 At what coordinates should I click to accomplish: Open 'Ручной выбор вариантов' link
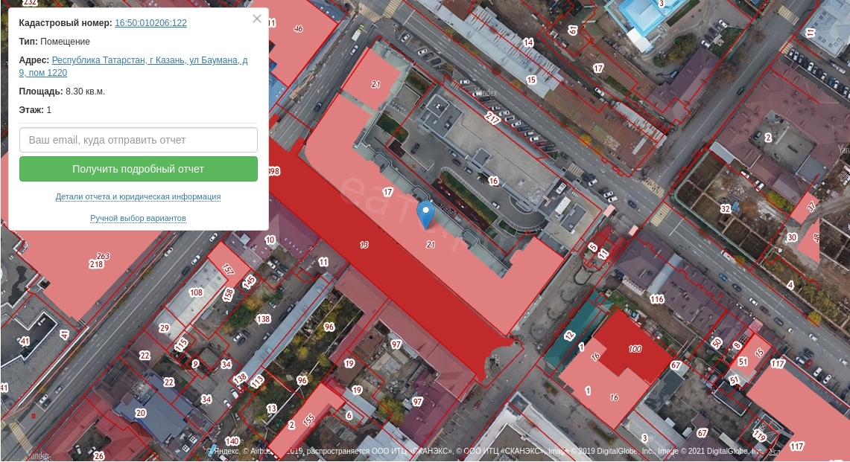[138, 219]
